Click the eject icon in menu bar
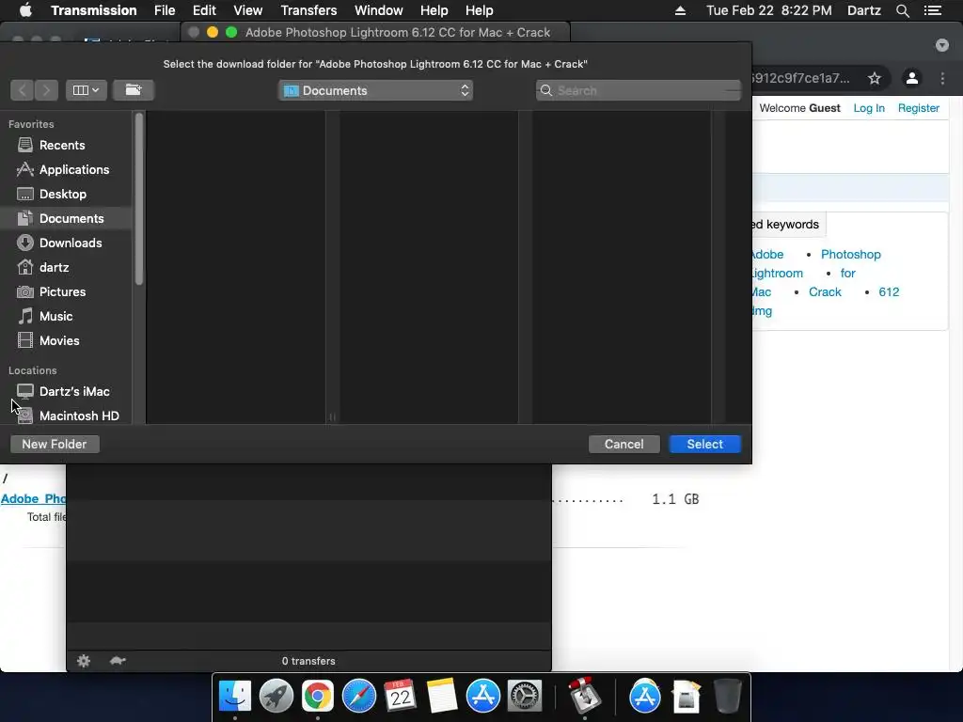 (681, 10)
